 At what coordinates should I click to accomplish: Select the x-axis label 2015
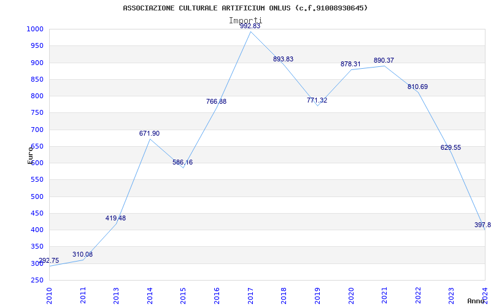(x=183, y=295)
